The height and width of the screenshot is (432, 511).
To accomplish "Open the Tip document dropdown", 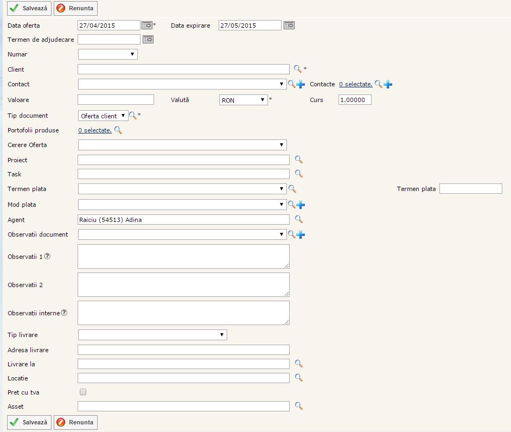I will coord(103,116).
